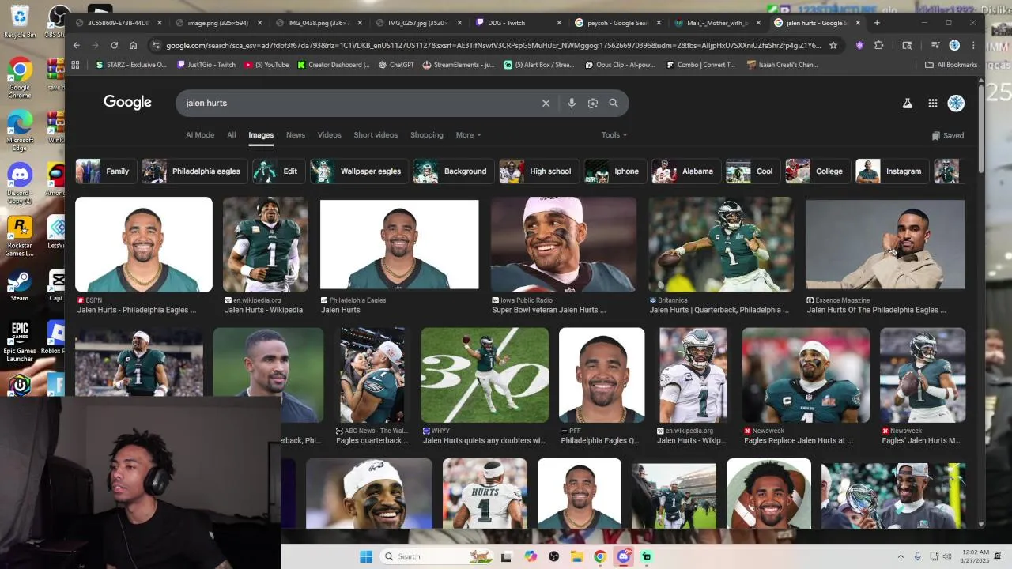Open Recycle Bin desktop icon

click(x=20, y=22)
